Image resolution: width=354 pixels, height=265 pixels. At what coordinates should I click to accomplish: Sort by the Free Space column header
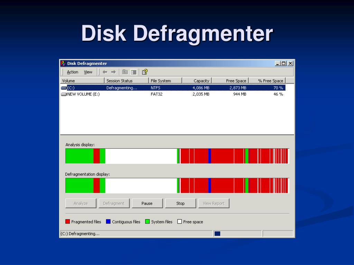230,81
